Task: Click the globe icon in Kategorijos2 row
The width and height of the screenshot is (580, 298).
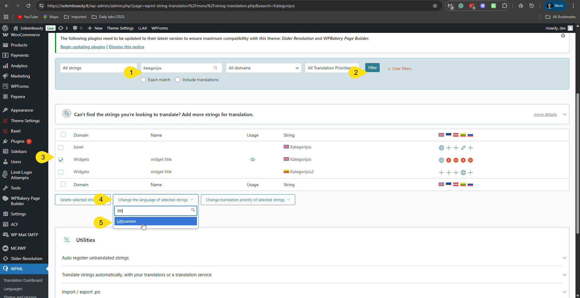Action: point(463,173)
